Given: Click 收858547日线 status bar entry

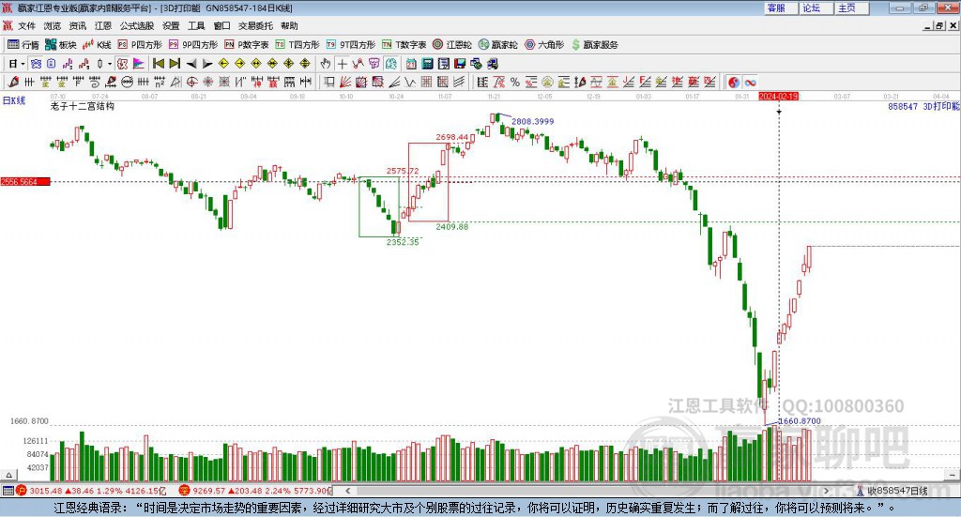Looking at the screenshot, I should click(896, 491).
